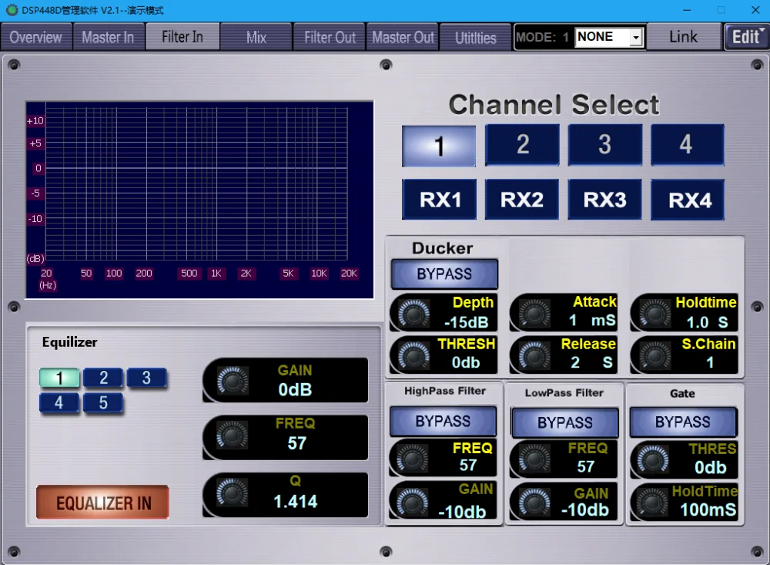This screenshot has height=565, width=770.
Task: Click the Gate HoldTime knob
Action: tap(653, 503)
